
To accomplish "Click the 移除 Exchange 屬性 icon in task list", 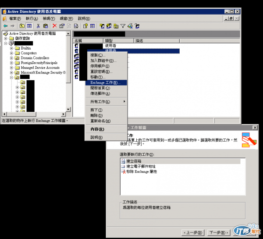I will tap(124, 171).
